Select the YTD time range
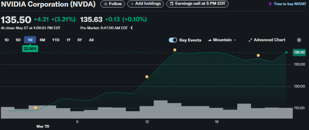This screenshot has width=309, height=130. pos(56,40)
